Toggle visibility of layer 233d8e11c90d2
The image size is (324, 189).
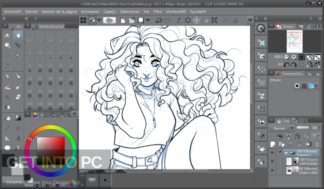click(x=272, y=170)
